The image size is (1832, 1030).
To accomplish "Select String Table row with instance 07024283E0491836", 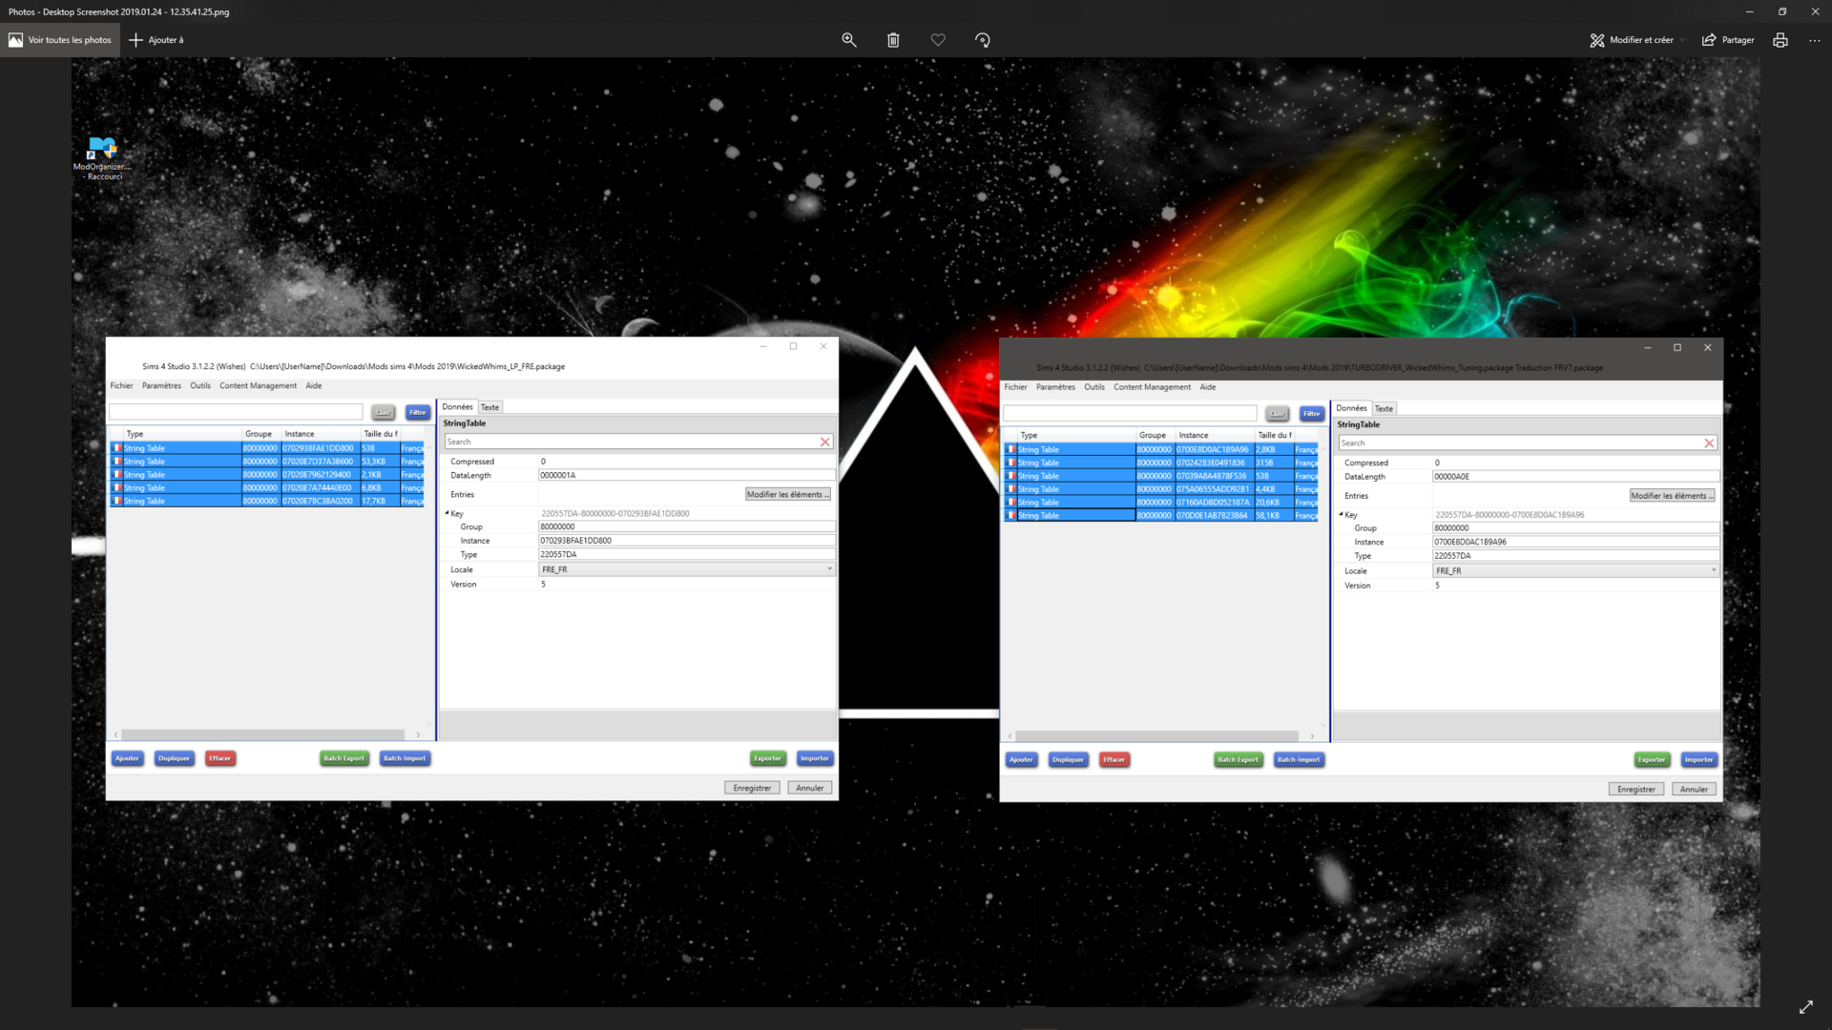I will click(1161, 463).
